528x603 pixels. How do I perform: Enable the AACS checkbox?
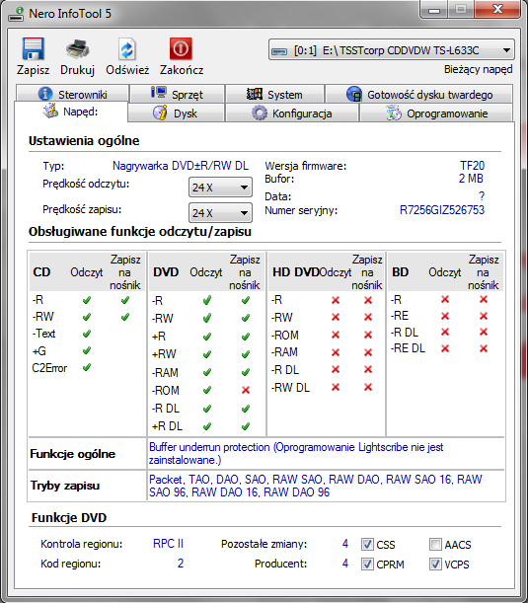[435, 544]
